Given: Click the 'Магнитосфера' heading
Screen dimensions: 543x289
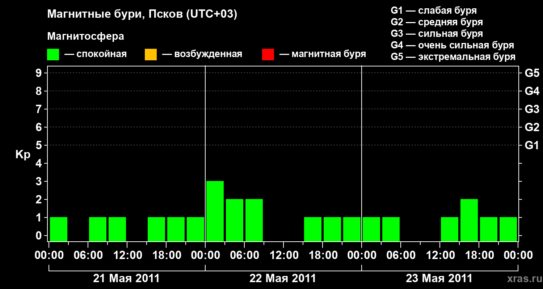Looking at the screenshot, I should point(86,36).
